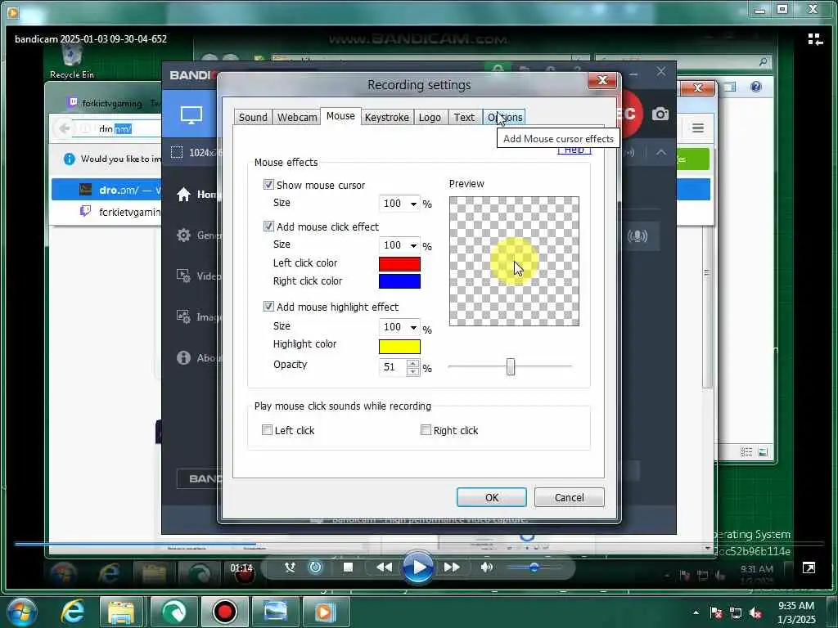Close the Recording settings dialog
This screenshot has height=628, width=838.
coord(602,81)
